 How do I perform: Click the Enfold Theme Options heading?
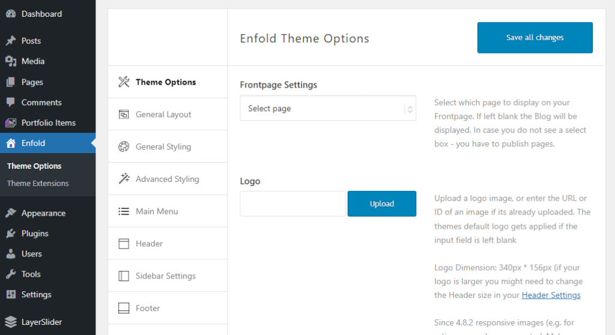point(304,38)
